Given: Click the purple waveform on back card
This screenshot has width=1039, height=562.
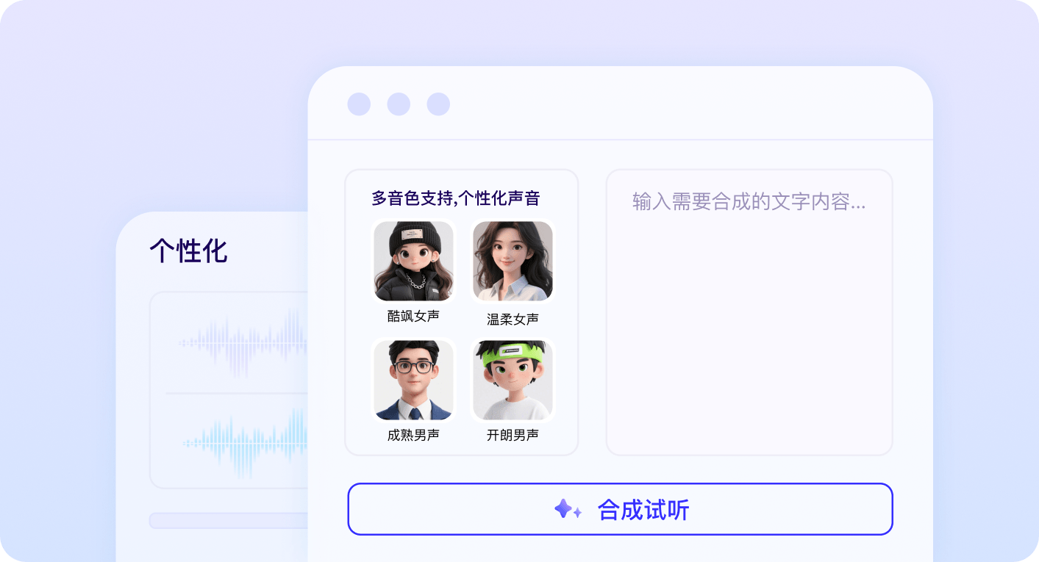Looking at the screenshot, I should tap(243, 342).
